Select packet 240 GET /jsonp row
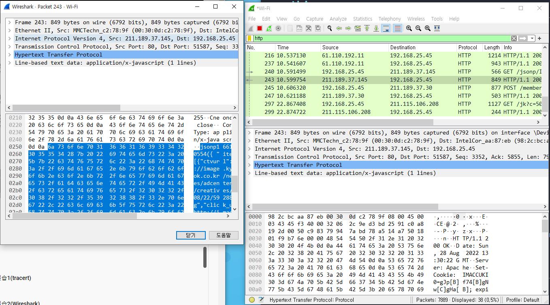The width and height of the screenshot is (550, 305). point(394,72)
